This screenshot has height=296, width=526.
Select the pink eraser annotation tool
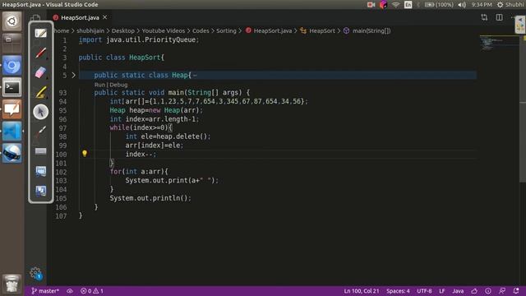[40, 72]
